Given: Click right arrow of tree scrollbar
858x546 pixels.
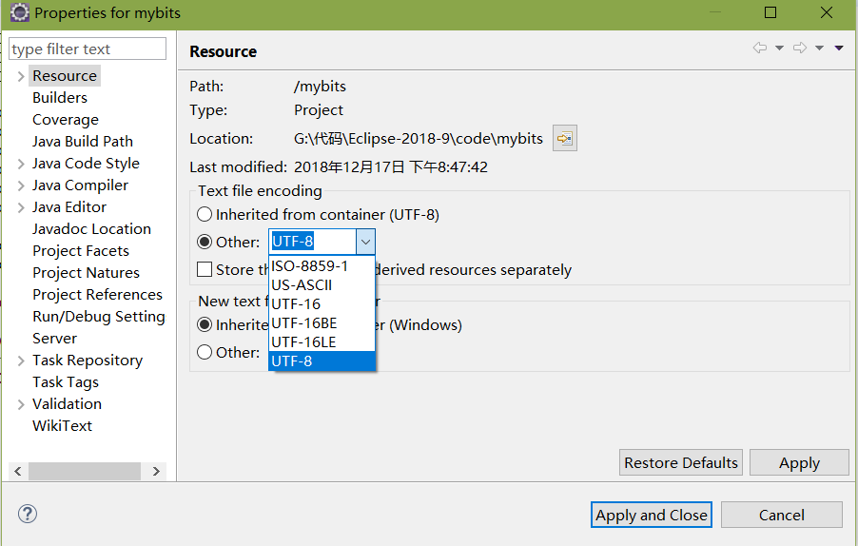Looking at the screenshot, I should [156, 471].
